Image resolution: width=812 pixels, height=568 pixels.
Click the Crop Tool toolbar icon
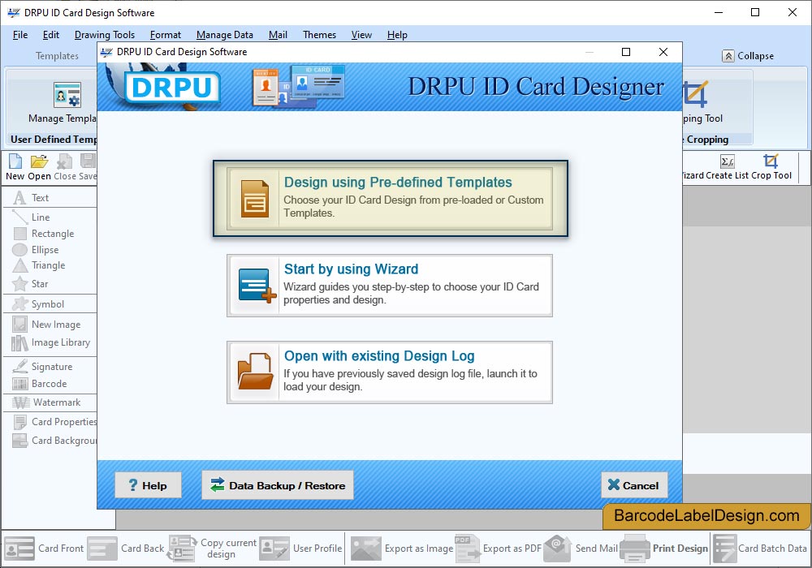point(771,161)
